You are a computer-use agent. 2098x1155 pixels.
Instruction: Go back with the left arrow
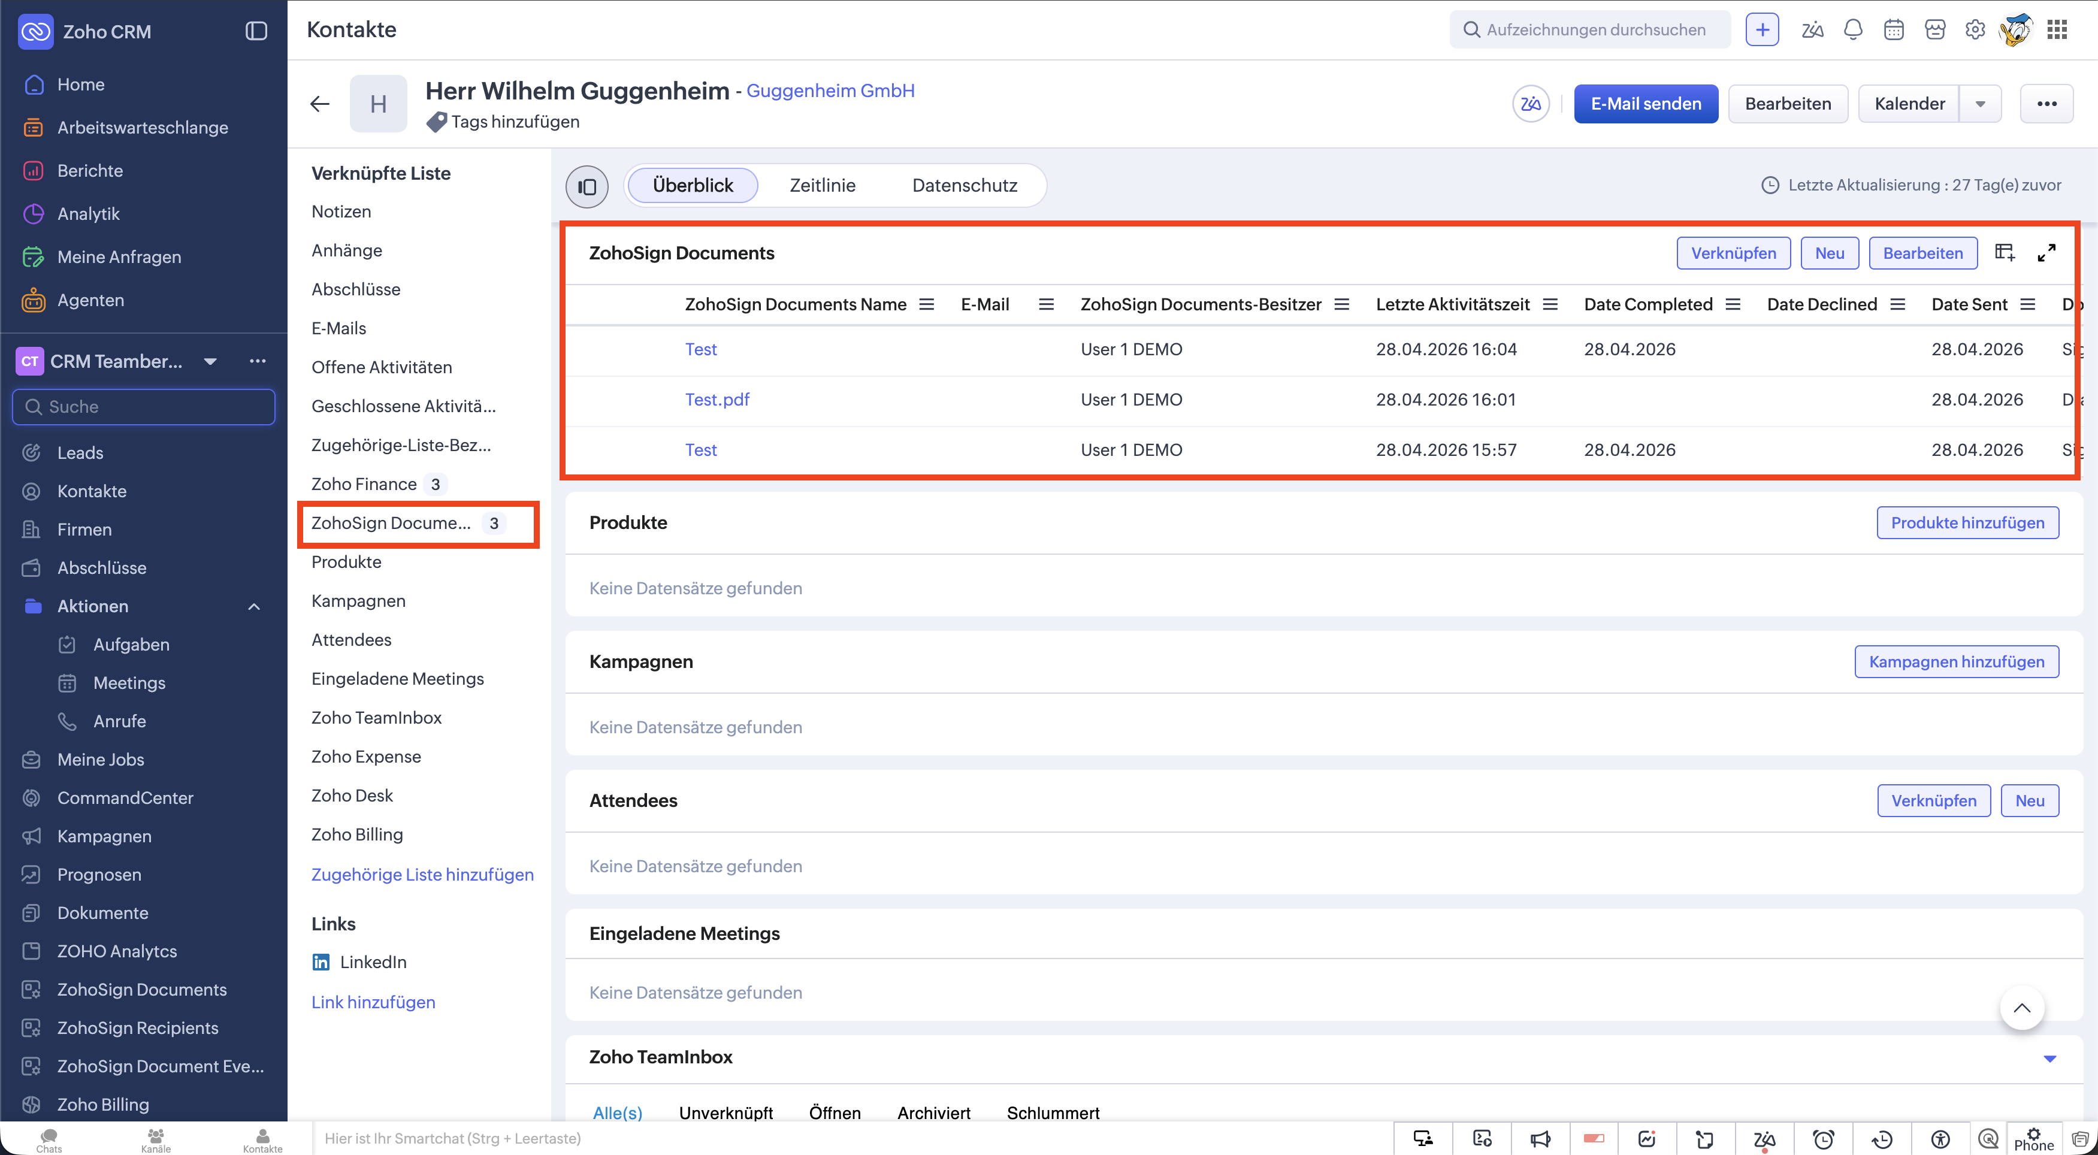coord(320,104)
